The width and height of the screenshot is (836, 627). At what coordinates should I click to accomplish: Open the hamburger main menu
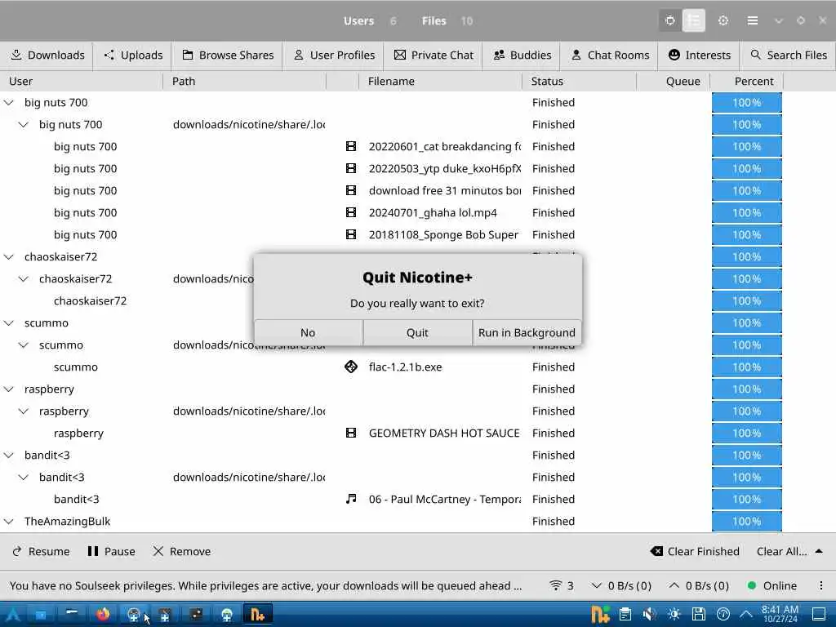[752, 20]
